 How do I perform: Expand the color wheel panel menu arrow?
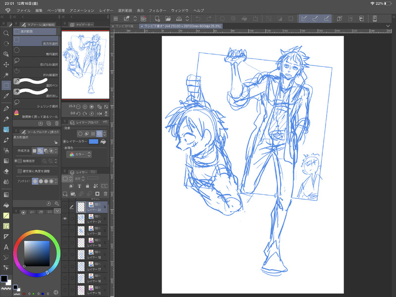[x=57, y=211]
